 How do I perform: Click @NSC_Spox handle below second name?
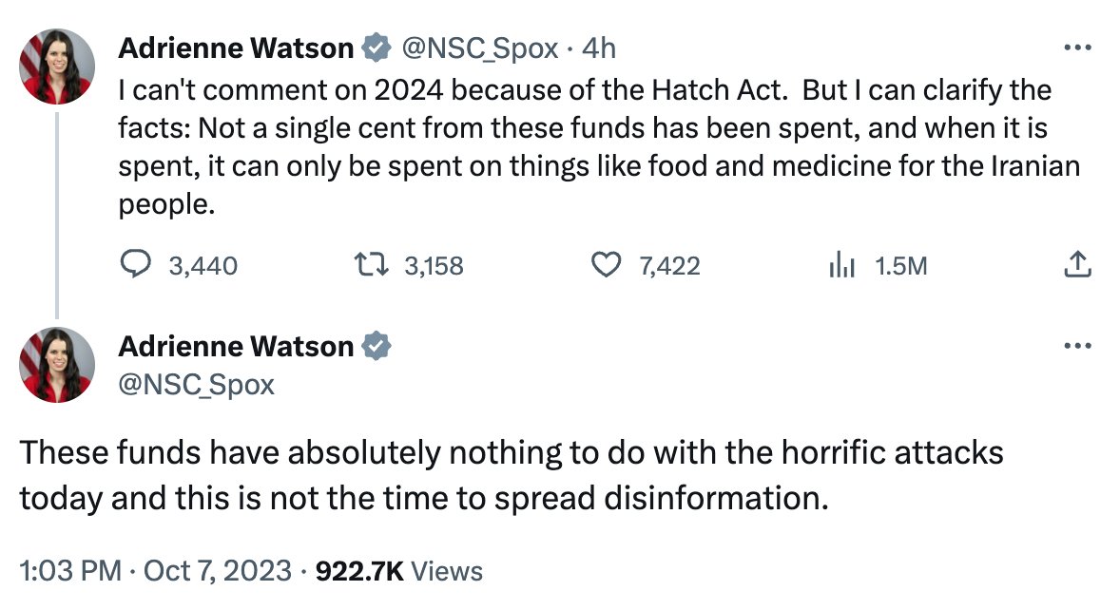[x=197, y=385]
